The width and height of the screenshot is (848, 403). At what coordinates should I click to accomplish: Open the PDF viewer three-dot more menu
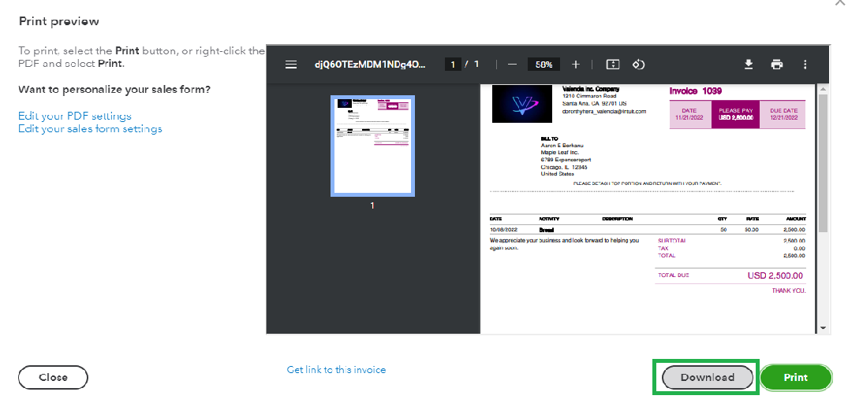(805, 65)
